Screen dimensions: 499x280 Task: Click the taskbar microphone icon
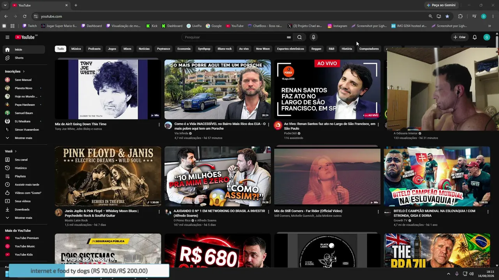point(457,274)
